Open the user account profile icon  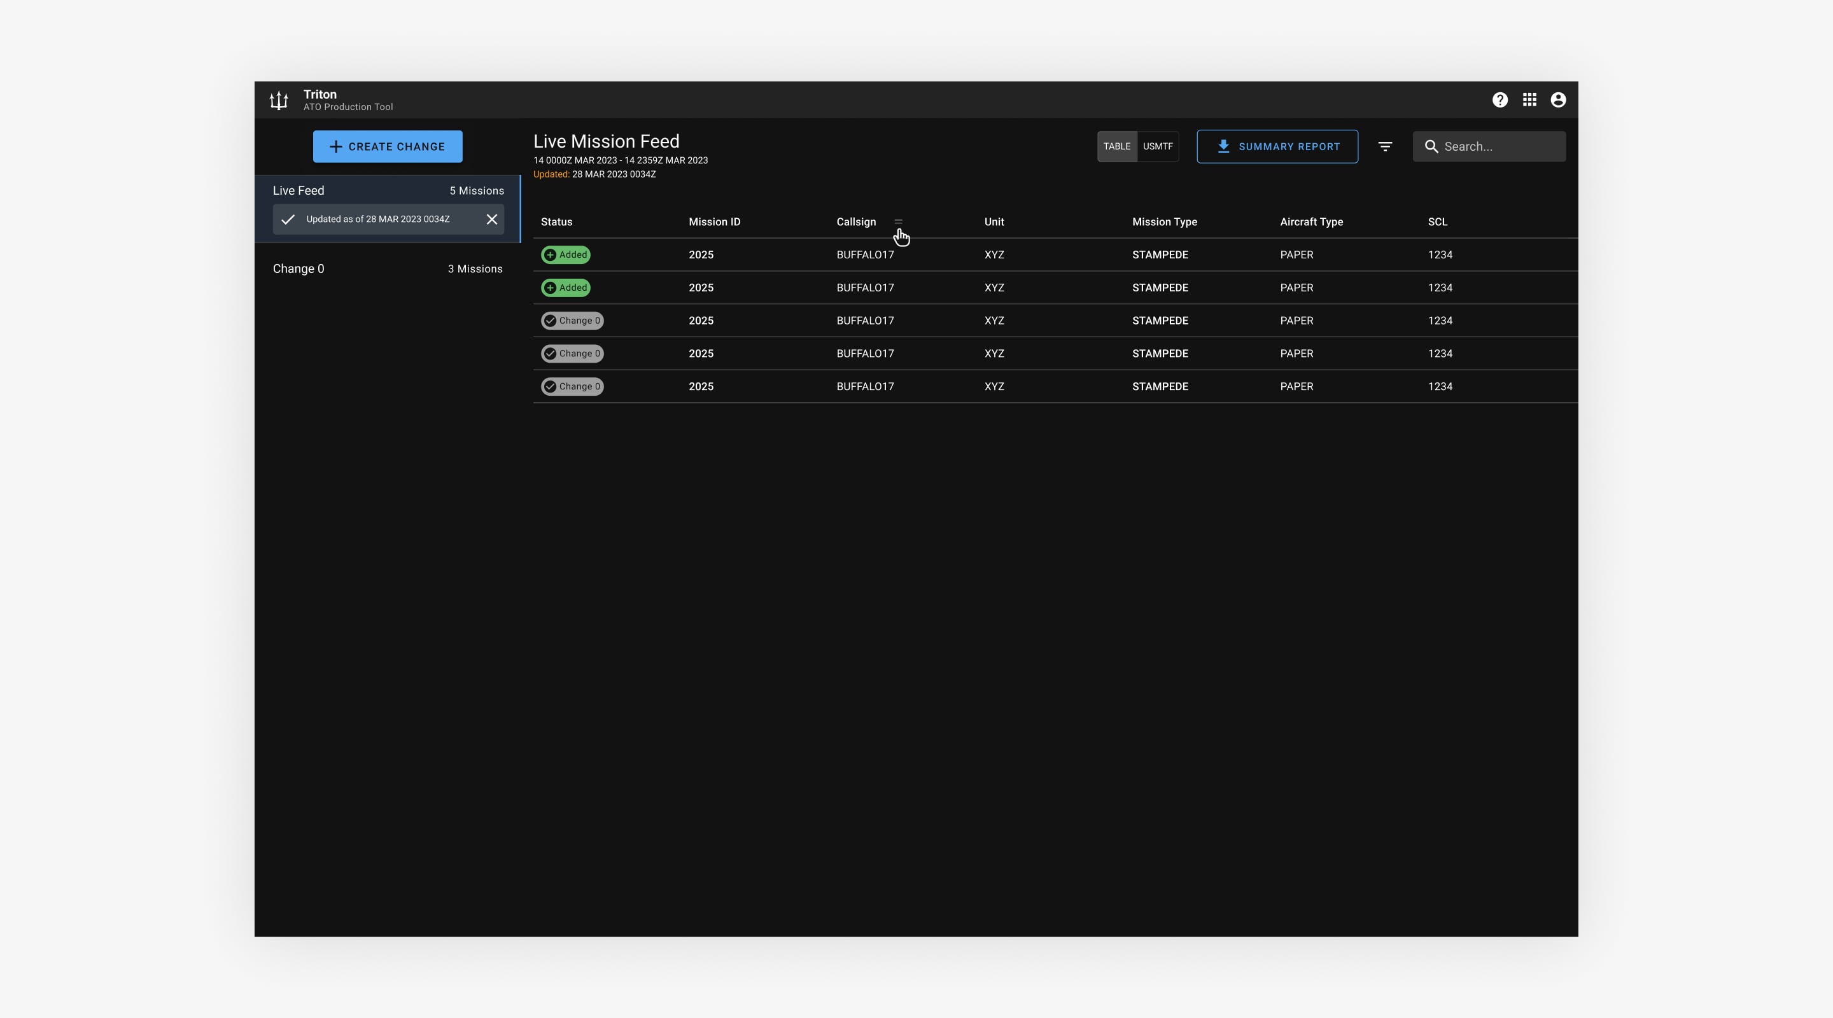coord(1557,101)
